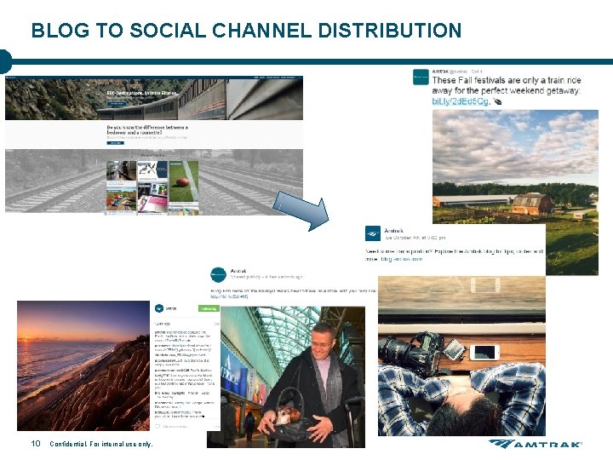Open the football on grass blog thumbnail
Image resolution: width=613 pixels, height=460 pixels.
(x=184, y=182)
